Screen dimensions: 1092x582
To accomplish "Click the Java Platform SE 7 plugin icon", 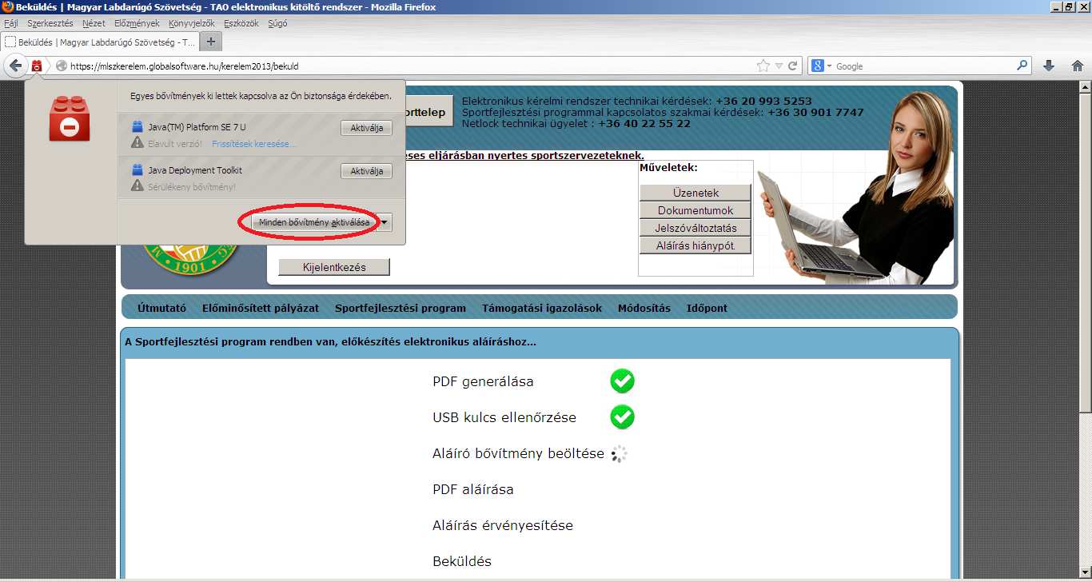I will tap(137, 126).
